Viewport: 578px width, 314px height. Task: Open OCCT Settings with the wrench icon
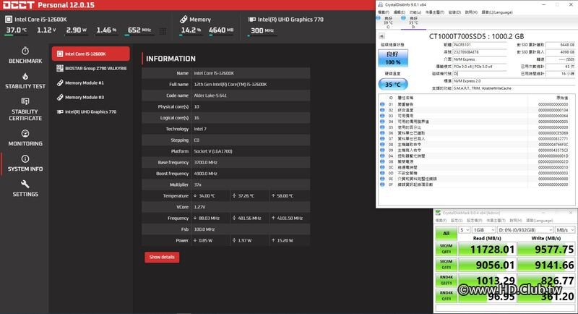coord(25,189)
